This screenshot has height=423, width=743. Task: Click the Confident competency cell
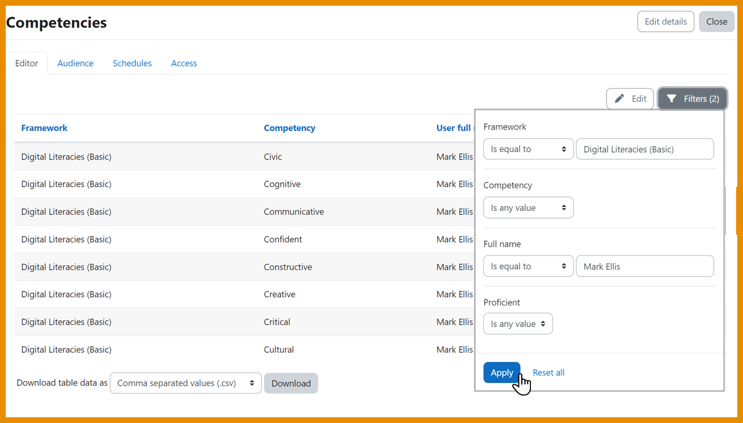point(283,240)
